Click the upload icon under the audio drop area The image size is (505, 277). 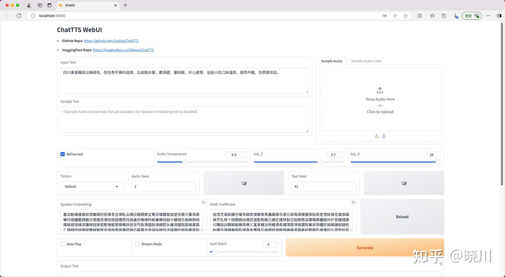(376, 136)
